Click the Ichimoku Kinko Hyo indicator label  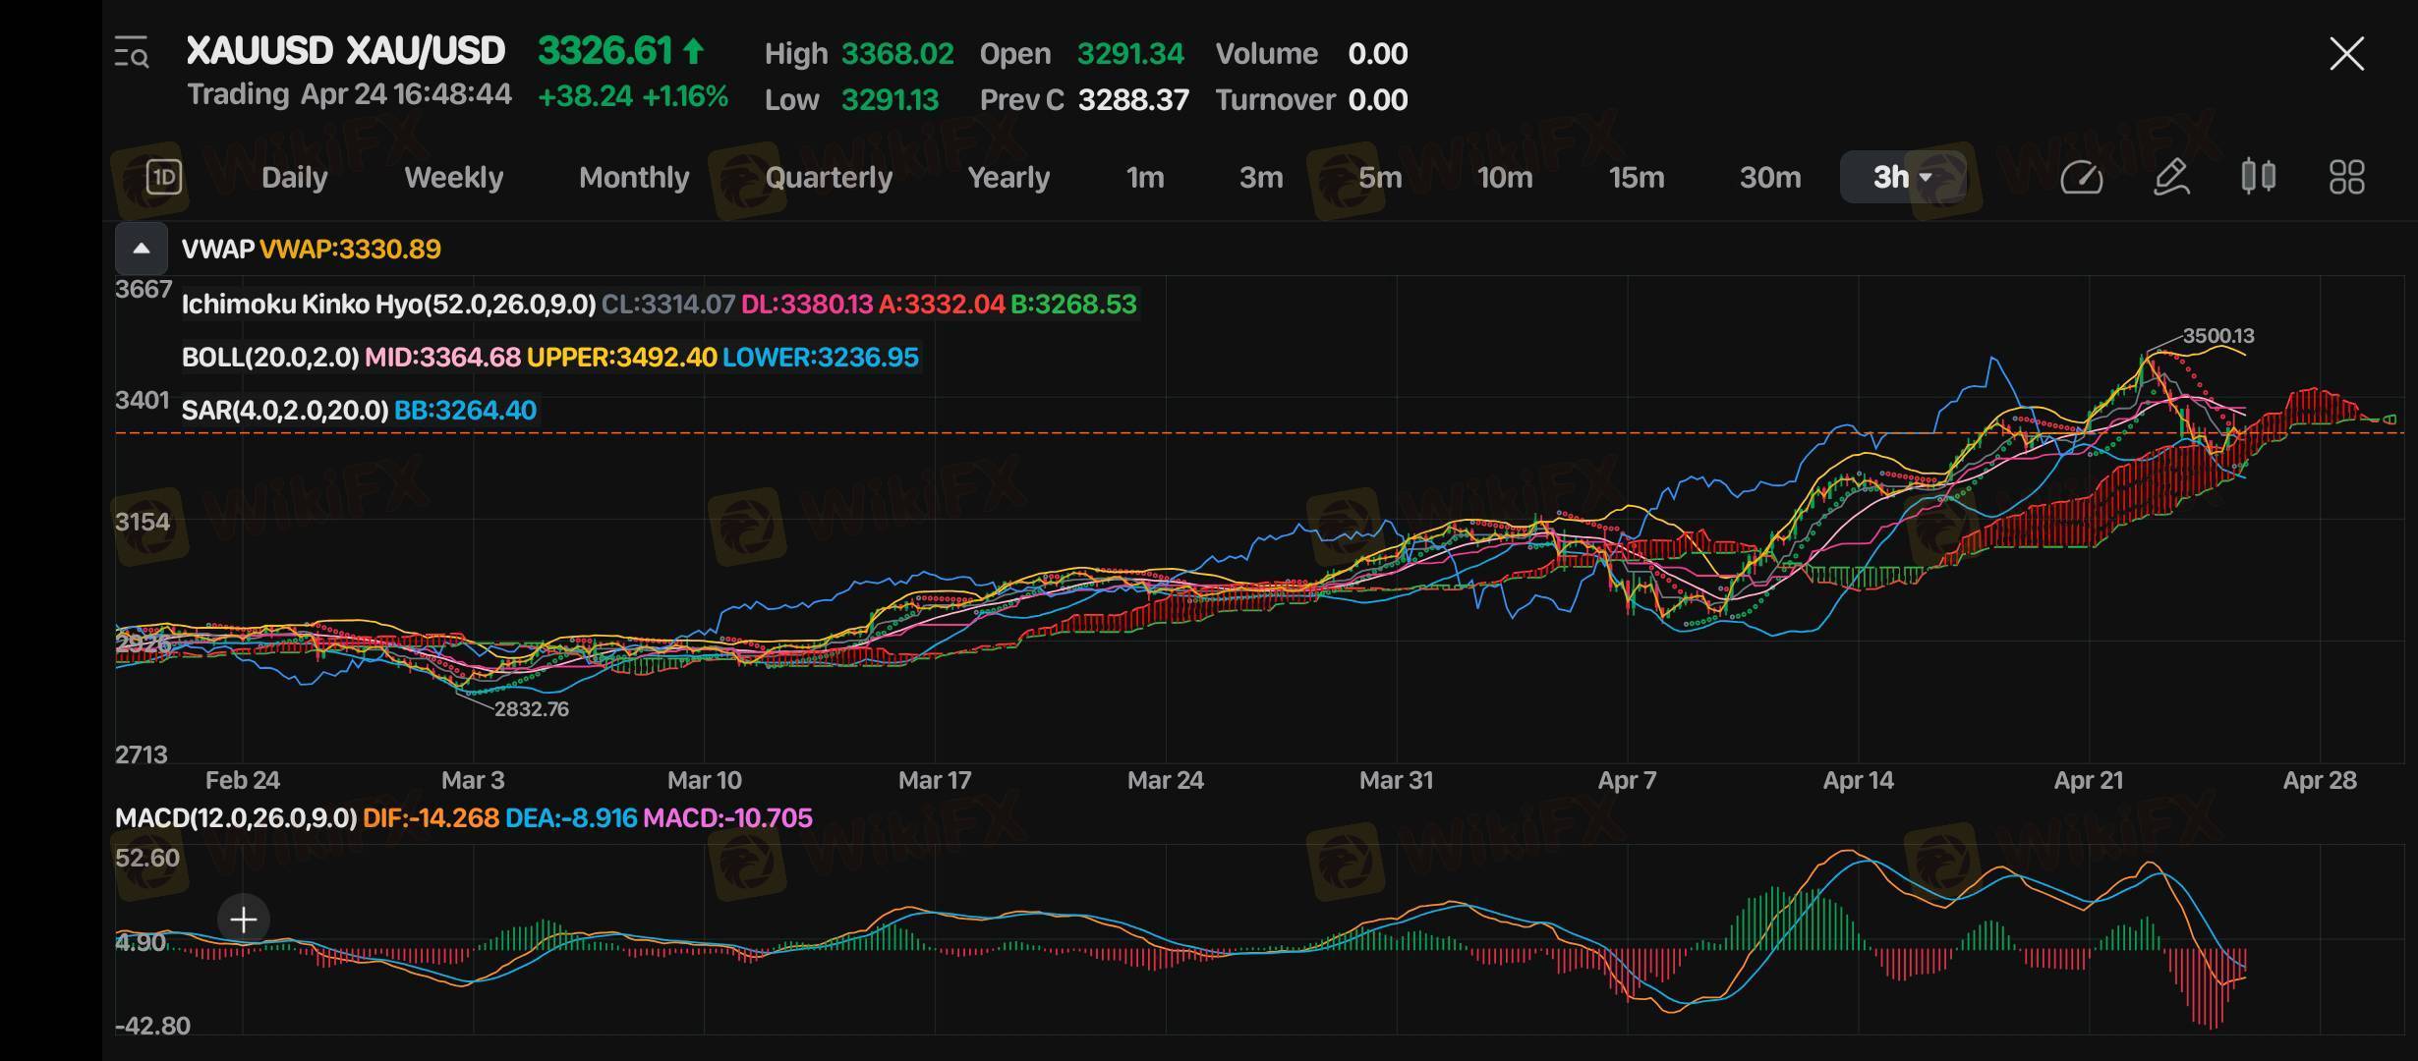(388, 304)
